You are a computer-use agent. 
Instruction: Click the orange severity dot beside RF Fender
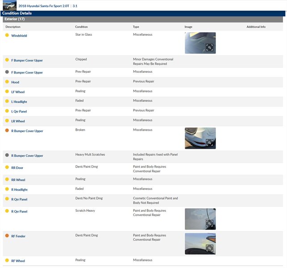[7, 236]
